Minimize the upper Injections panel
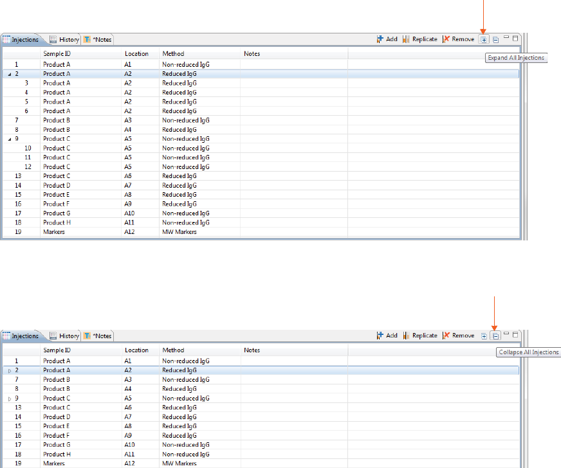 [x=506, y=37]
